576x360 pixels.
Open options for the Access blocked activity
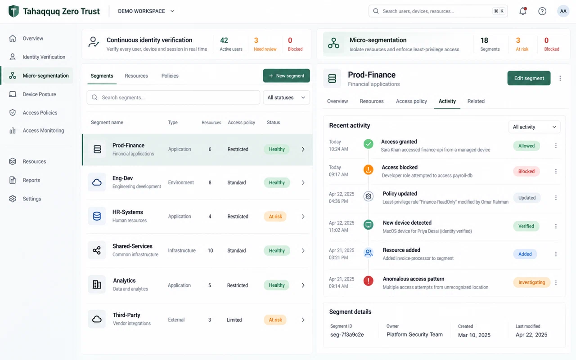556,171
